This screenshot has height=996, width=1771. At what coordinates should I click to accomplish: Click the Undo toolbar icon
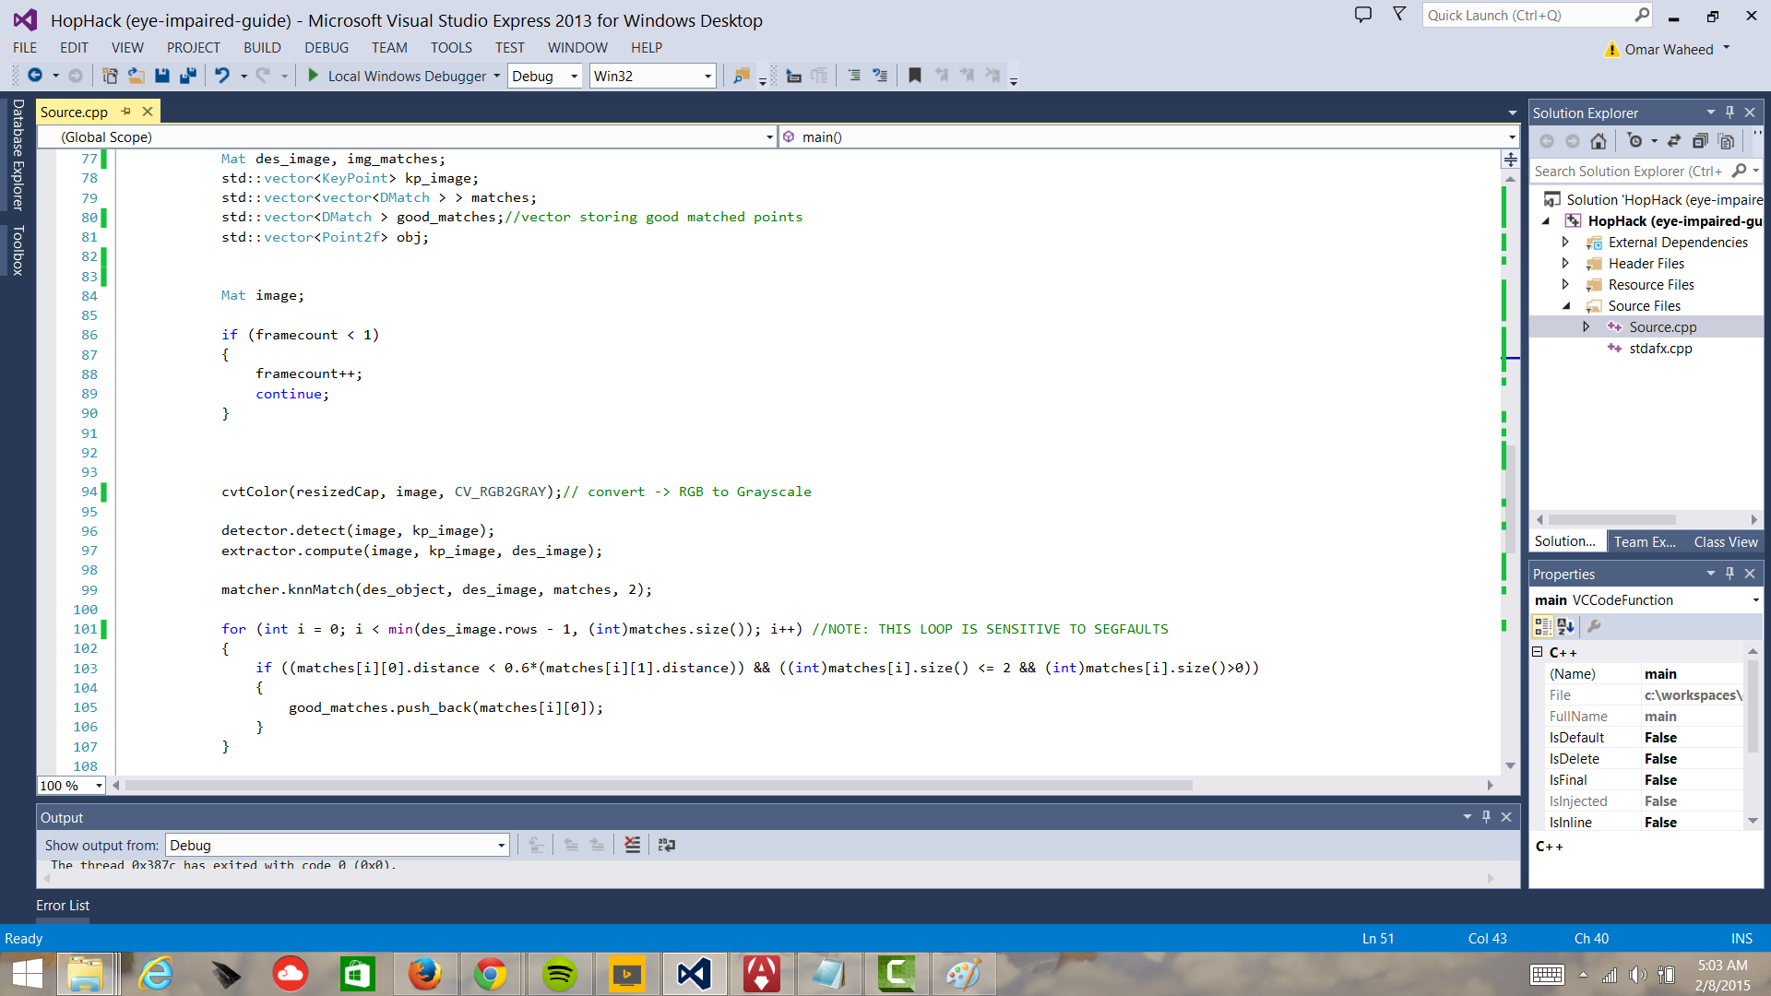point(221,76)
